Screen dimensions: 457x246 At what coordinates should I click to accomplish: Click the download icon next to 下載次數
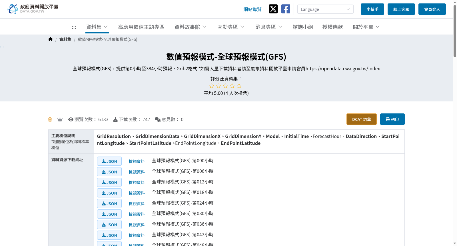point(115,119)
